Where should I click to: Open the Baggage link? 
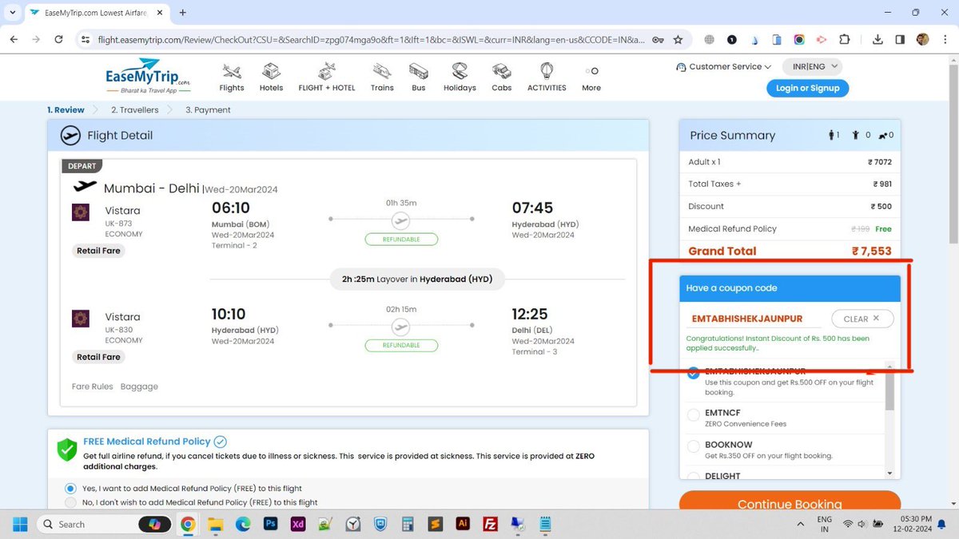tap(139, 386)
